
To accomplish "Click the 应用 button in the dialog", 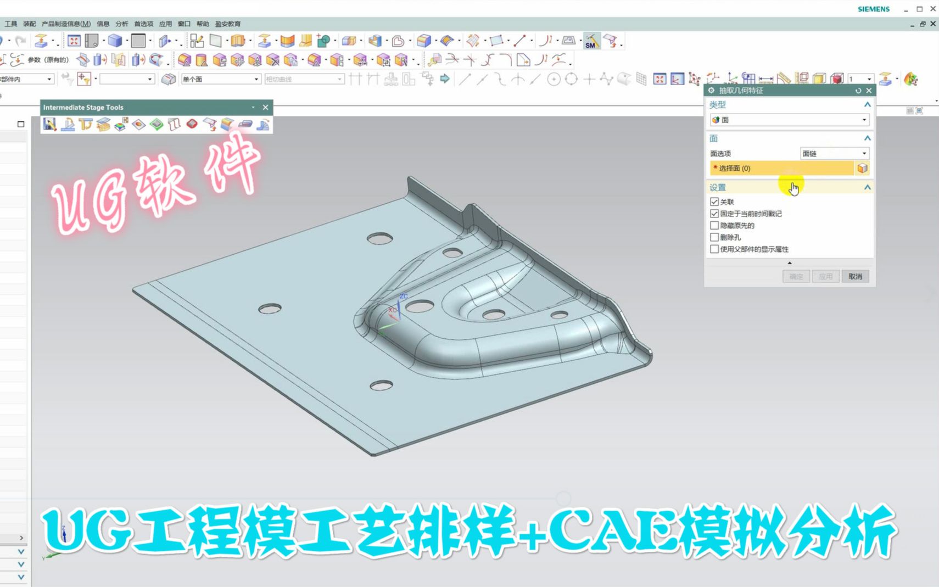I will [826, 276].
